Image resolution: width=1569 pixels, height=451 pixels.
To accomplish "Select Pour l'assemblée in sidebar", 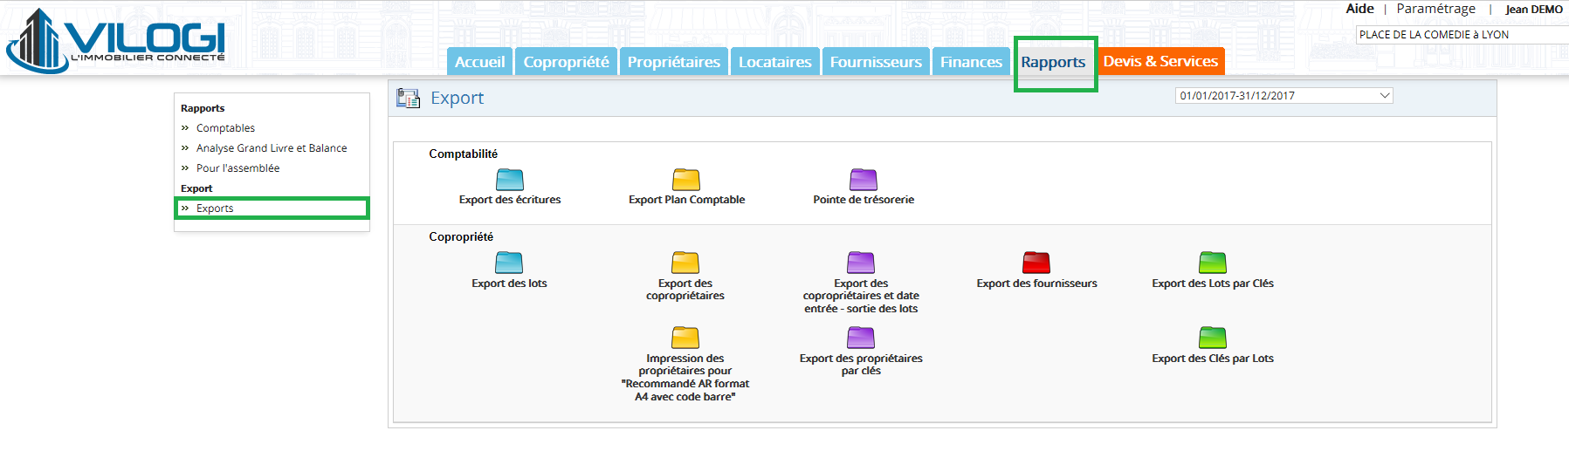I will pos(237,168).
